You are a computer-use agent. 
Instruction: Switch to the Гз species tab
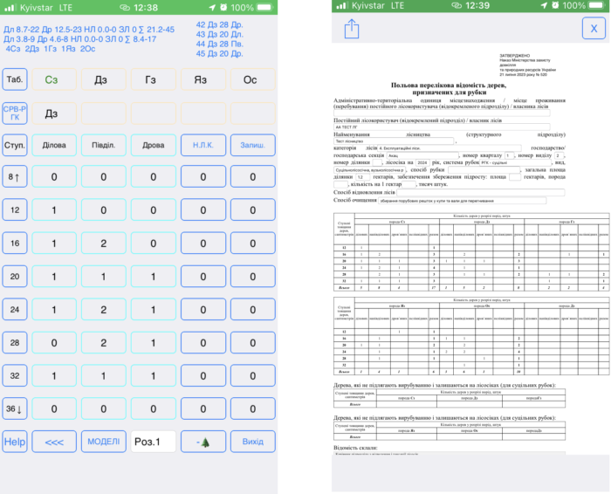153,80
